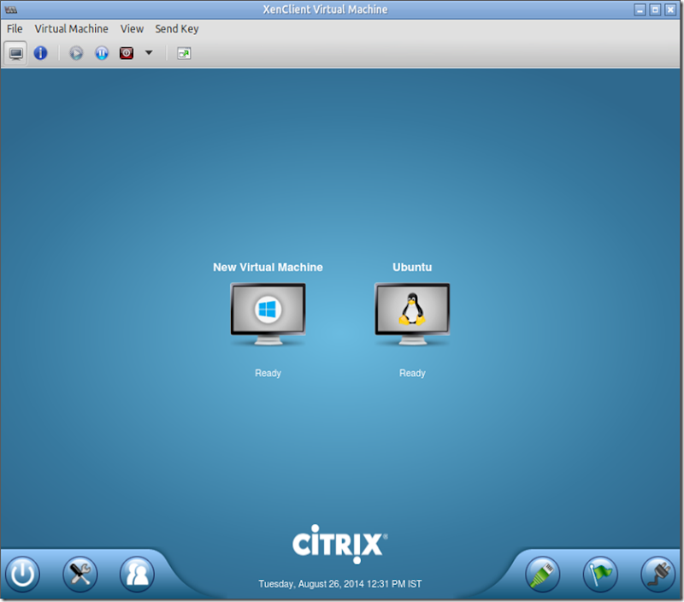
Task: Open the power plug icon
Action: (x=658, y=574)
